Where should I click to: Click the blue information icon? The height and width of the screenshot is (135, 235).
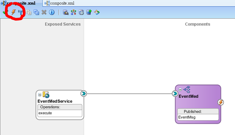tap(52, 12)
